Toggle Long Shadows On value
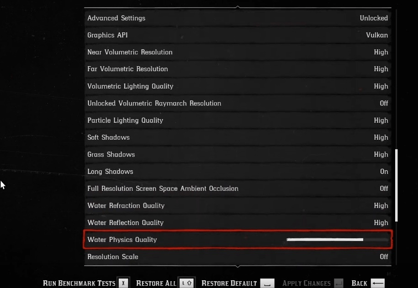This screenshot has height=288, width=418. coord(384,172)
